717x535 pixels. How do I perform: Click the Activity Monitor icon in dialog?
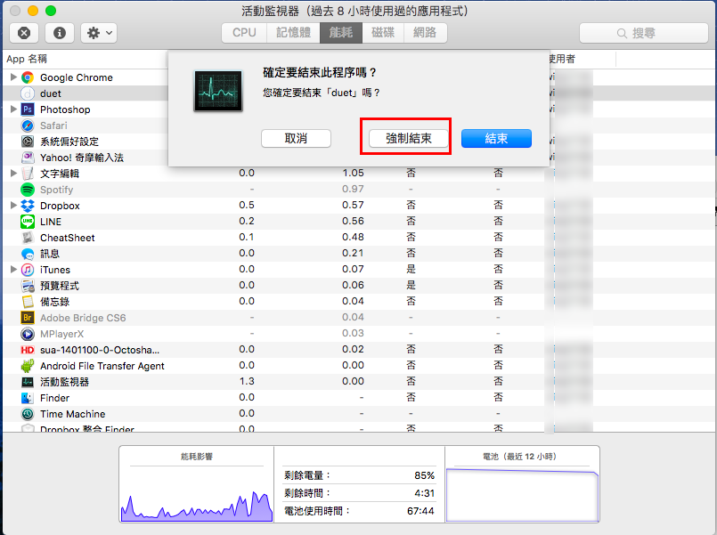coord(218,91)
